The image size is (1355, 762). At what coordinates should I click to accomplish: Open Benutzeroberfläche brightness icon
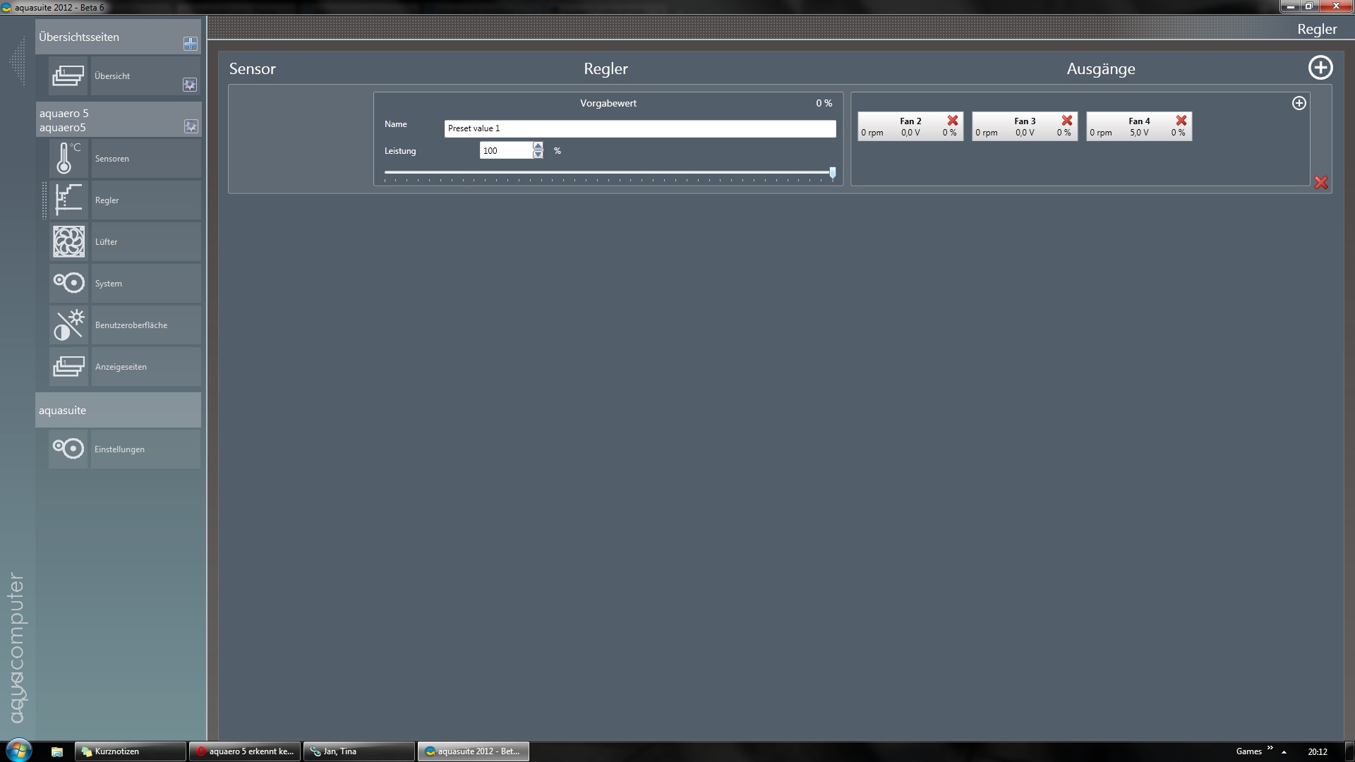point(68,325)
